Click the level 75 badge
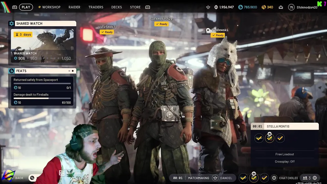Viewport: 327px width, 184px height. click(291, 7)
